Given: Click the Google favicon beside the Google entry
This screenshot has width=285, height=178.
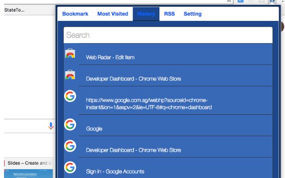Looking at the screenshot, I should coord(70,125).
